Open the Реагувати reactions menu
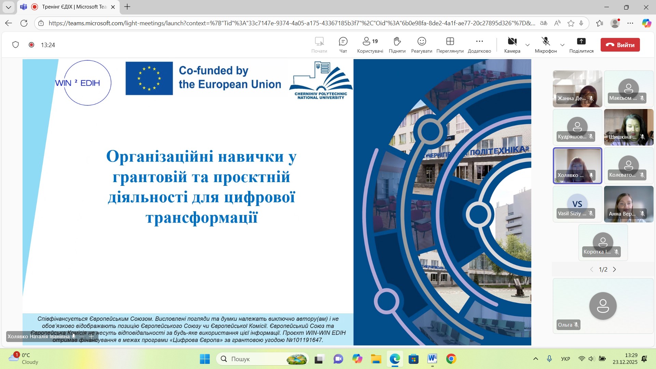Image resolution: width=656 pixels, height=369 pixels. 421,45
